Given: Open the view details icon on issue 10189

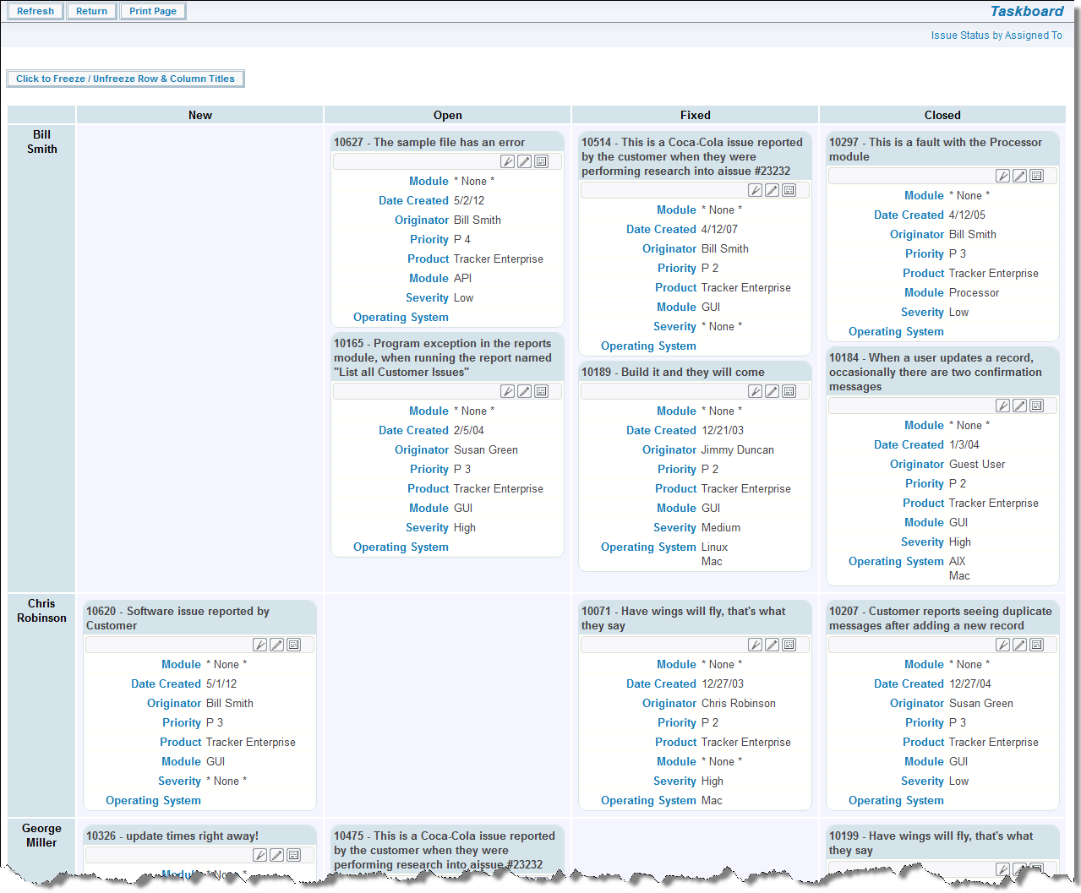Looking at the screenshot, I should click(789, 391).
